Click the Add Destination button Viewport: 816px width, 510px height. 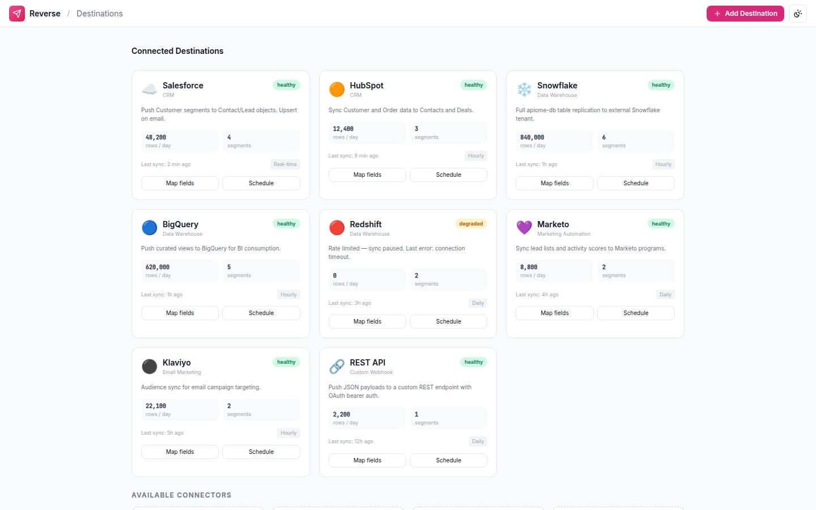coord(745,14)
